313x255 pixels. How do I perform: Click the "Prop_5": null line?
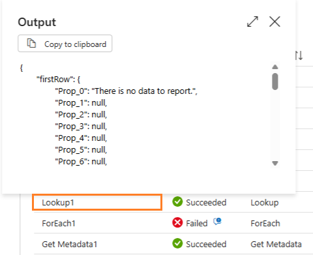[x=81, y=150]
